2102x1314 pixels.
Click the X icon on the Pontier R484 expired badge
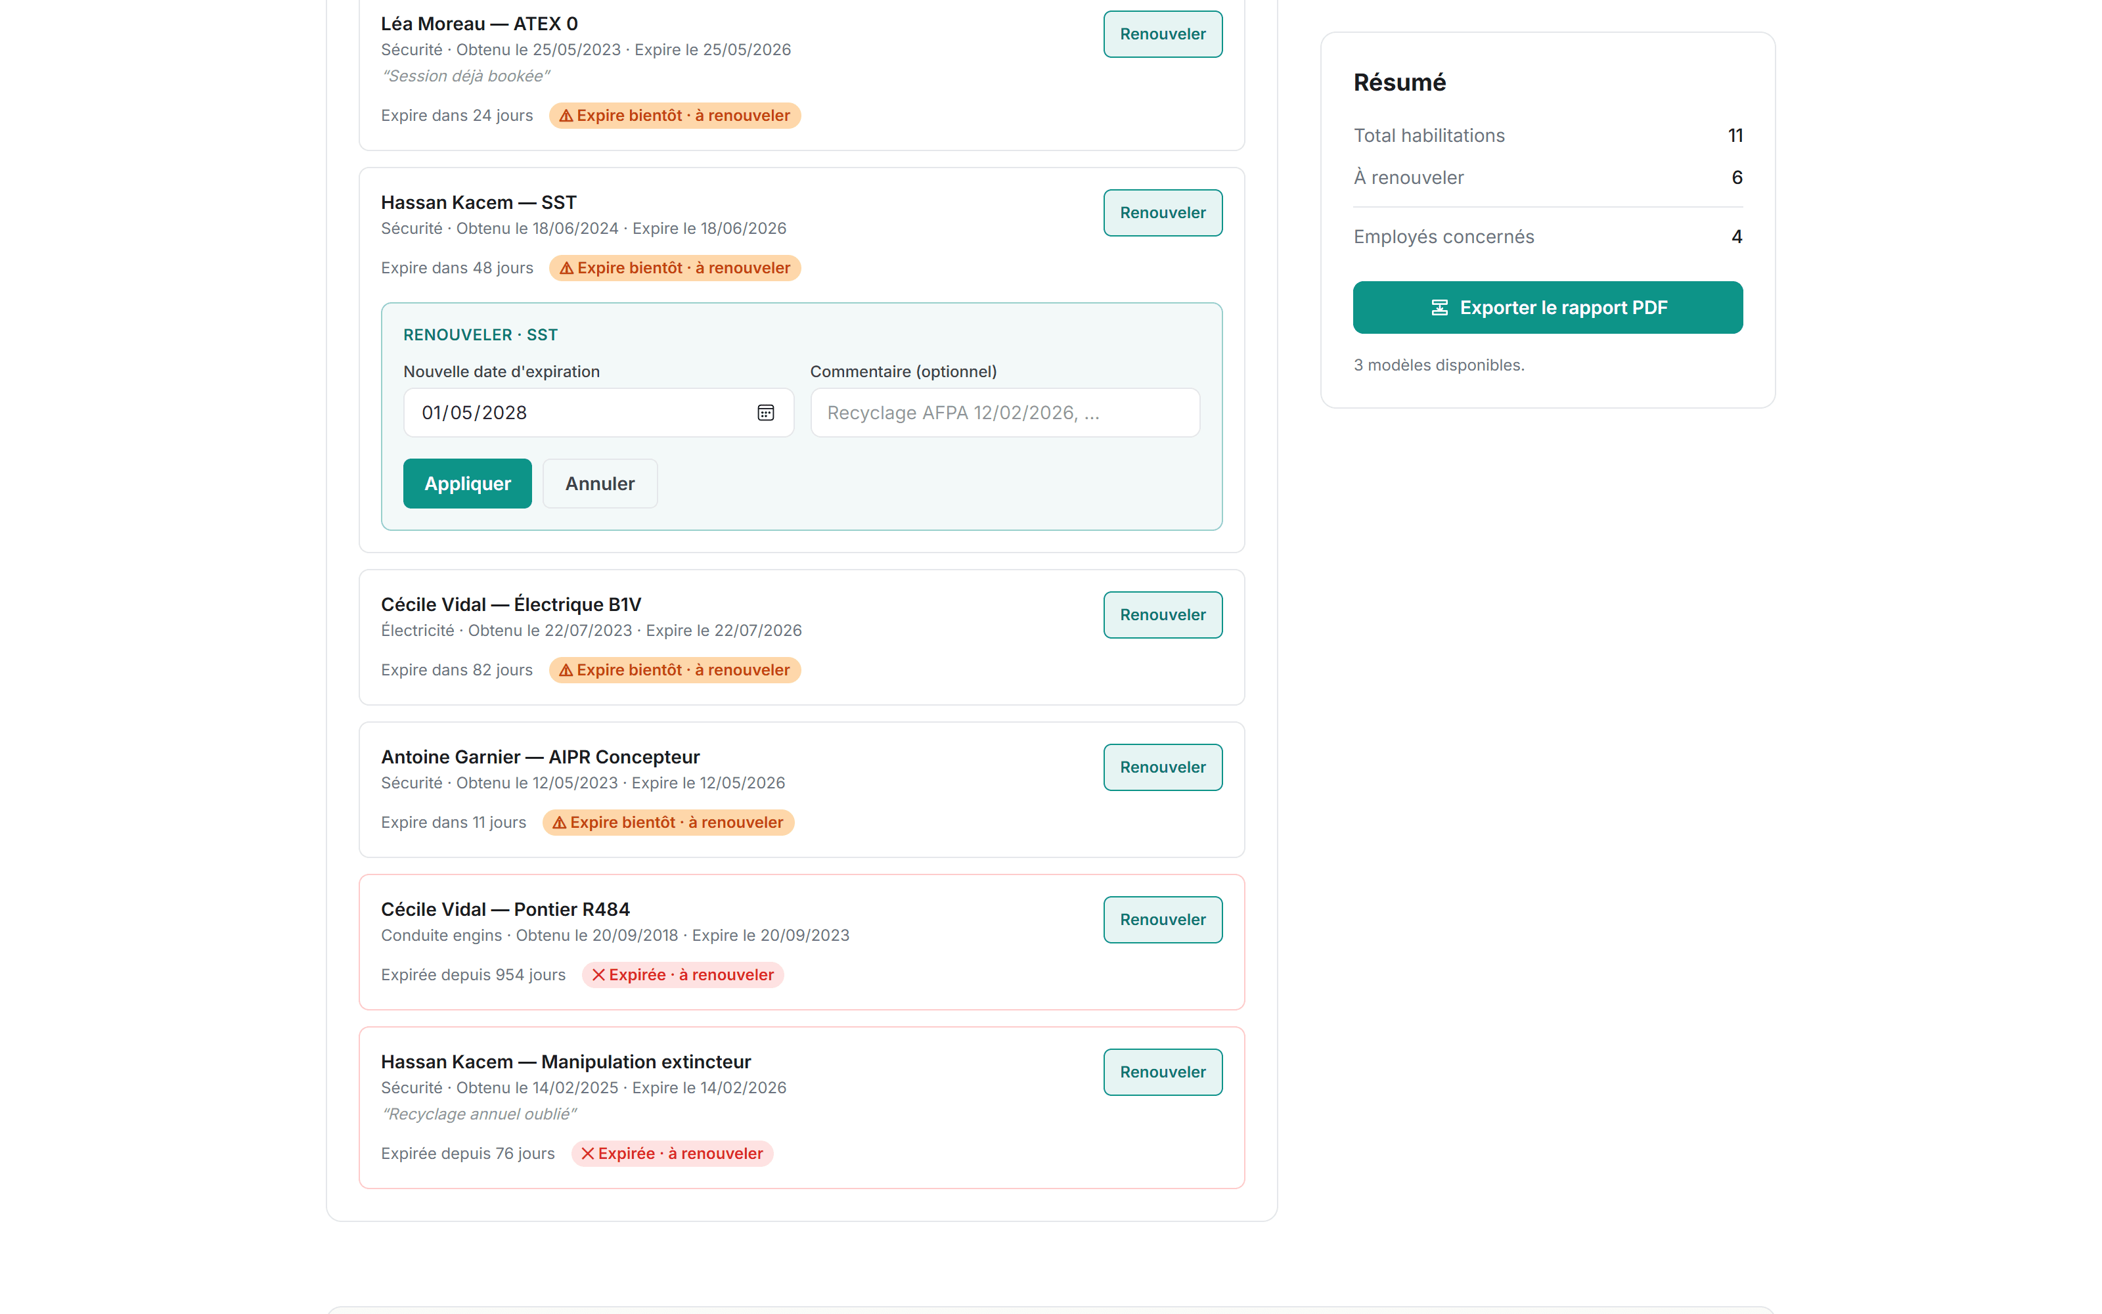click(x=598, y=975)
